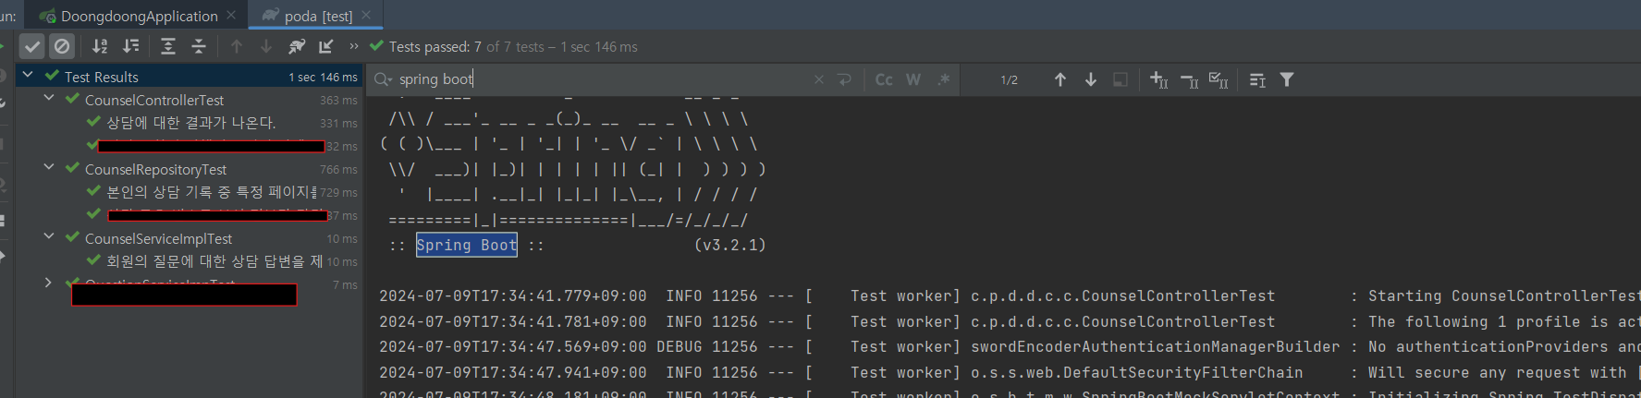
Task: Expand the last collapsed test class node
Action: pos(49,283)
